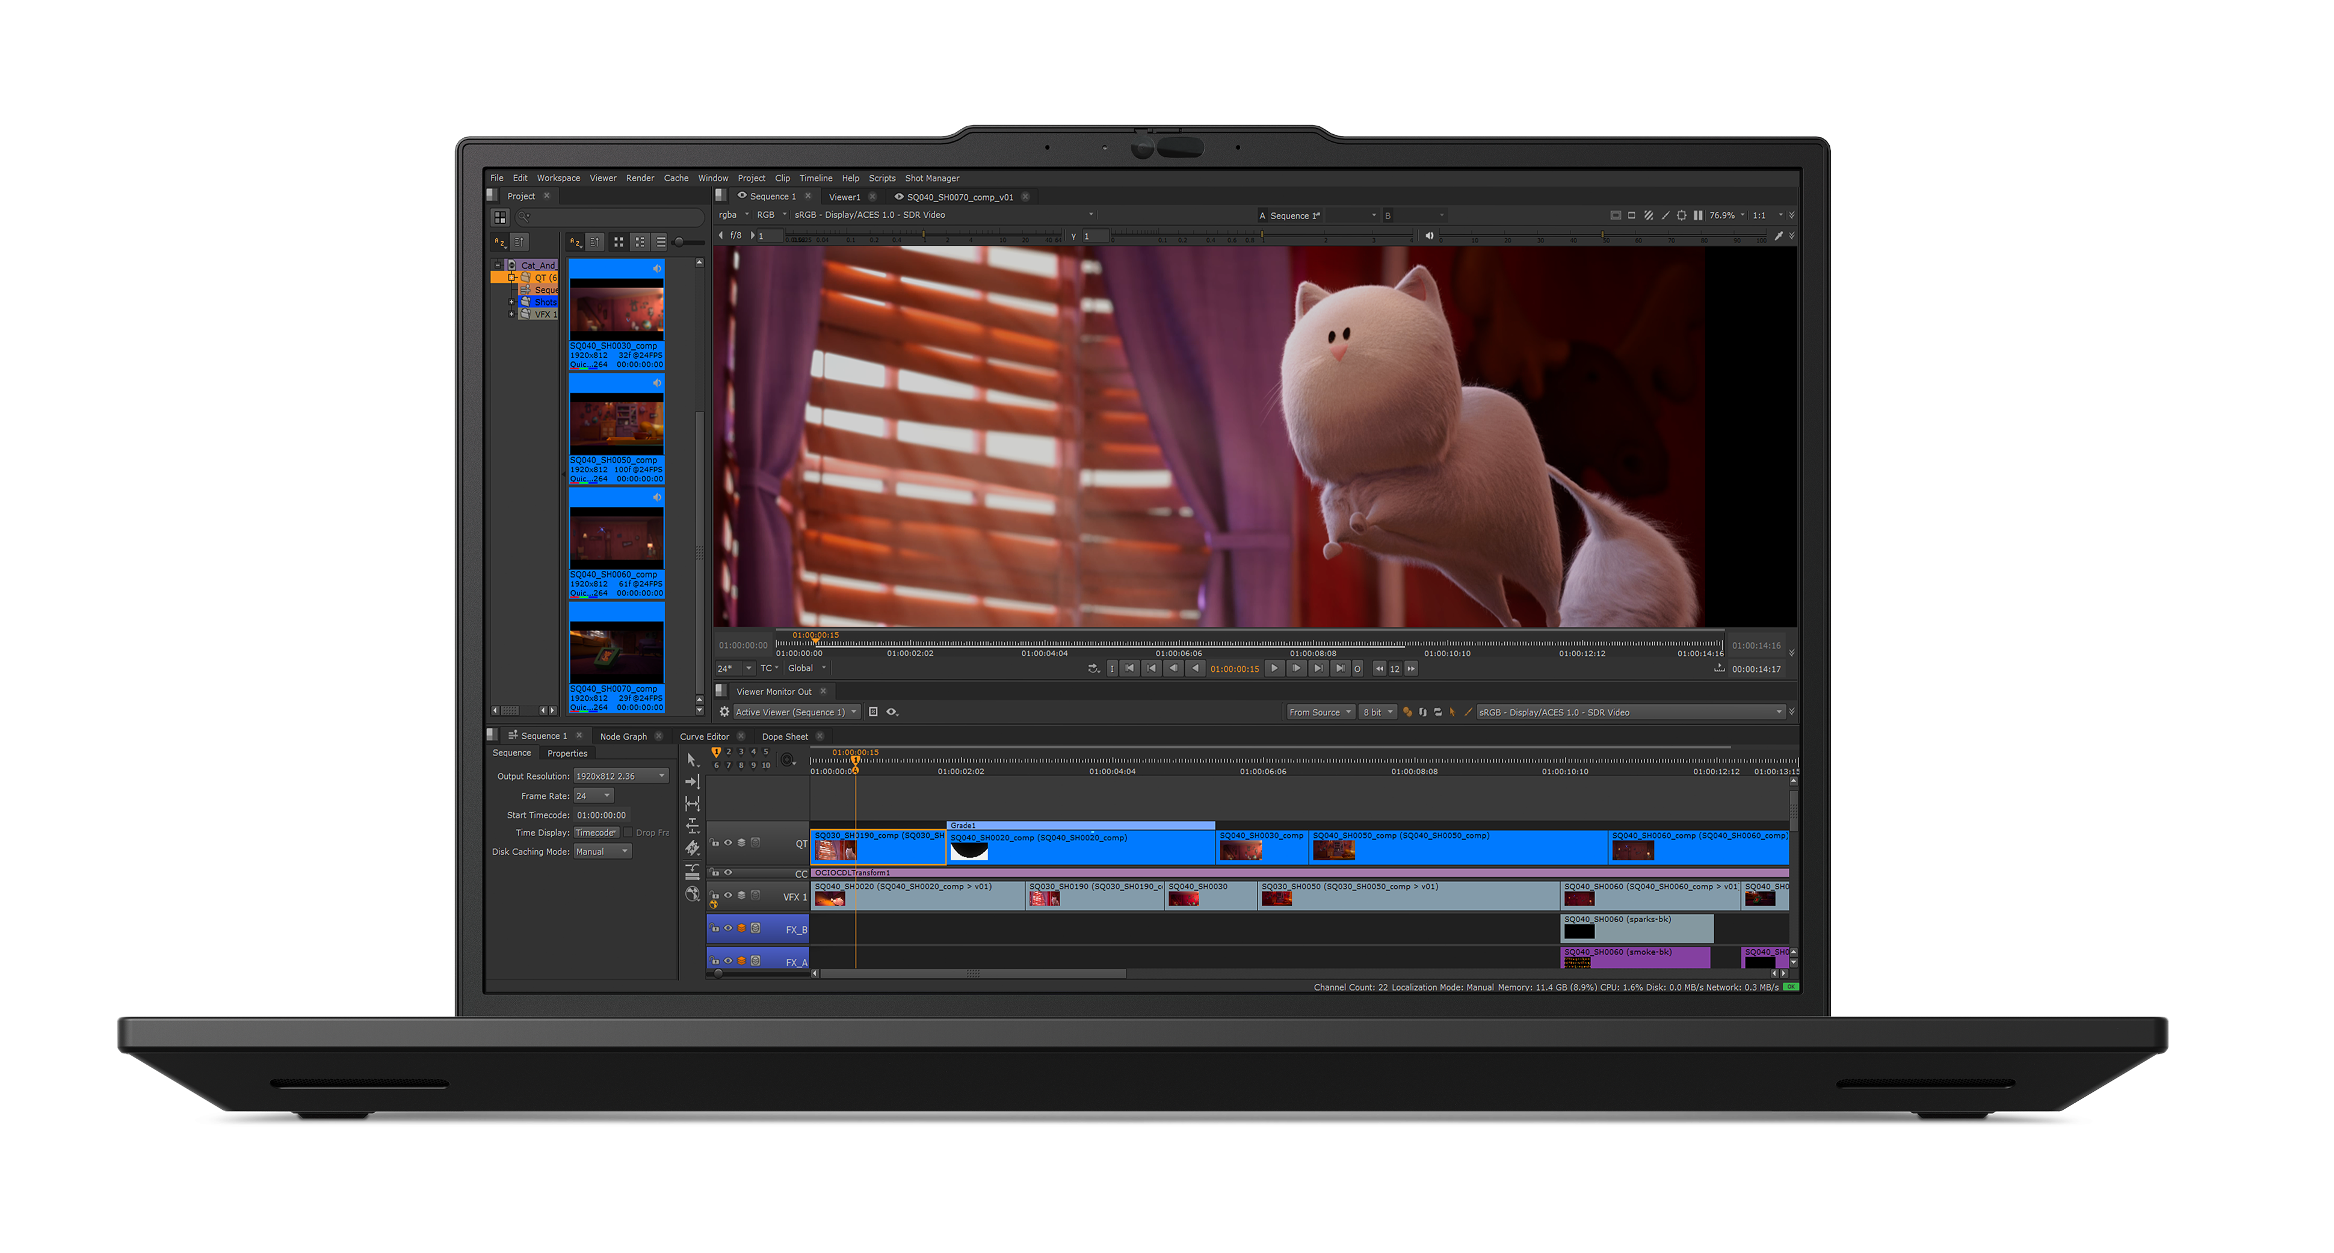Image resolution: width=2334 pixels, height=1253 pixels.
Task: Toggle visibility eye on FX_B track
Action: 727,929
